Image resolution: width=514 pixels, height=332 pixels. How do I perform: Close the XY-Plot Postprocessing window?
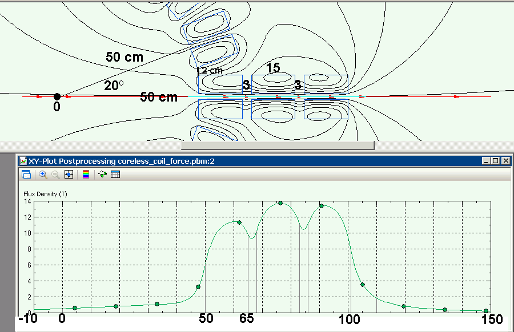(x=505, y=161)
